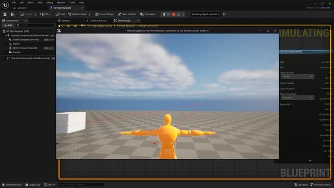The image size is (334, 188).
Task: Close the BP_MyCharacter tab
Action: tap(82, 8)
